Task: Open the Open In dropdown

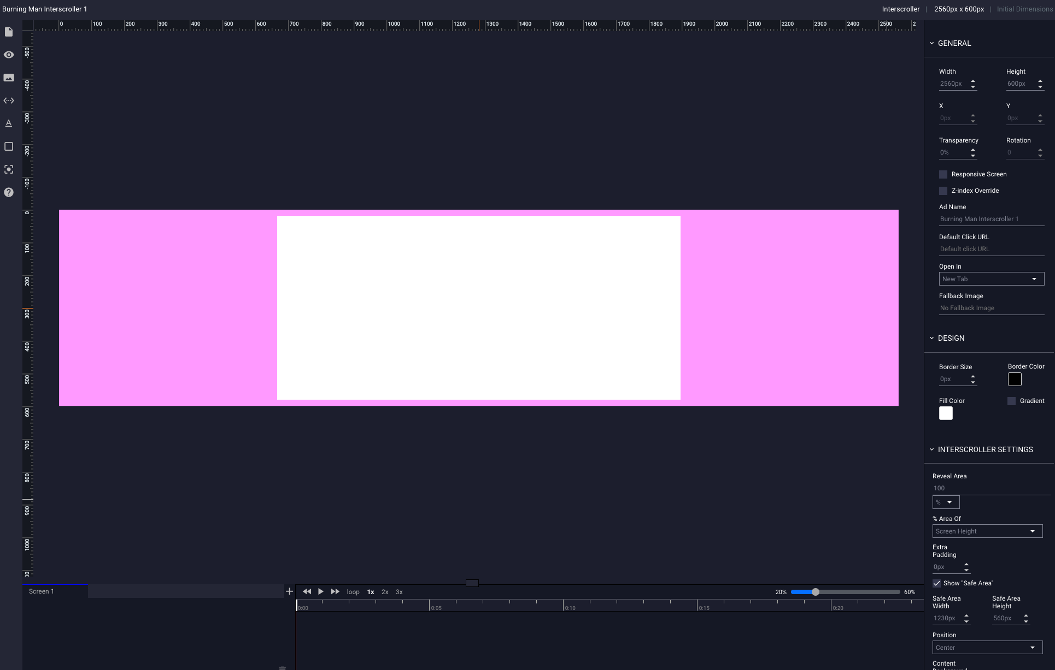Action: coord(991,278)
